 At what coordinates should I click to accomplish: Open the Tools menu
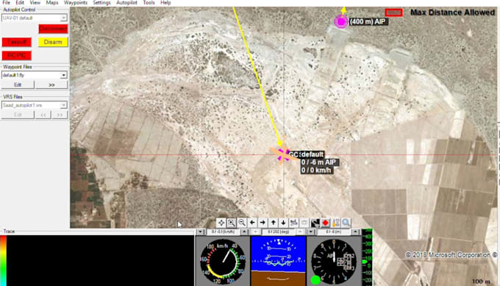point(149,2)
